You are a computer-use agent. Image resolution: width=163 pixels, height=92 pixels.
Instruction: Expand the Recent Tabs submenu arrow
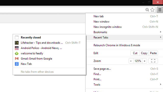pos(161,37)
